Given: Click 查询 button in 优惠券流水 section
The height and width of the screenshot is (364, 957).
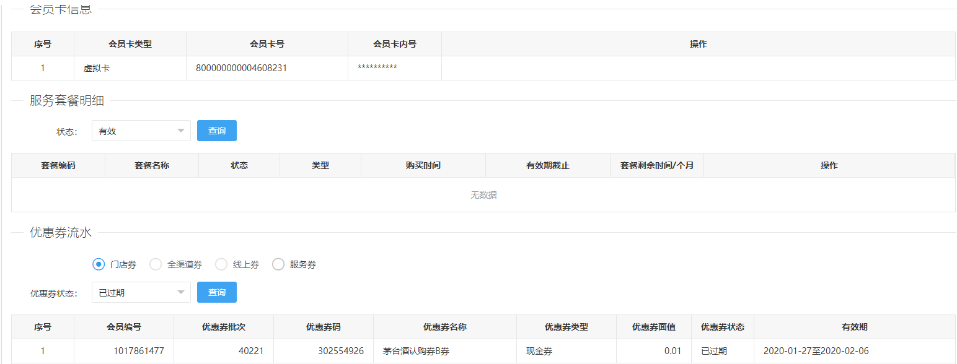Looking at the screenshot, I should 217,292.
